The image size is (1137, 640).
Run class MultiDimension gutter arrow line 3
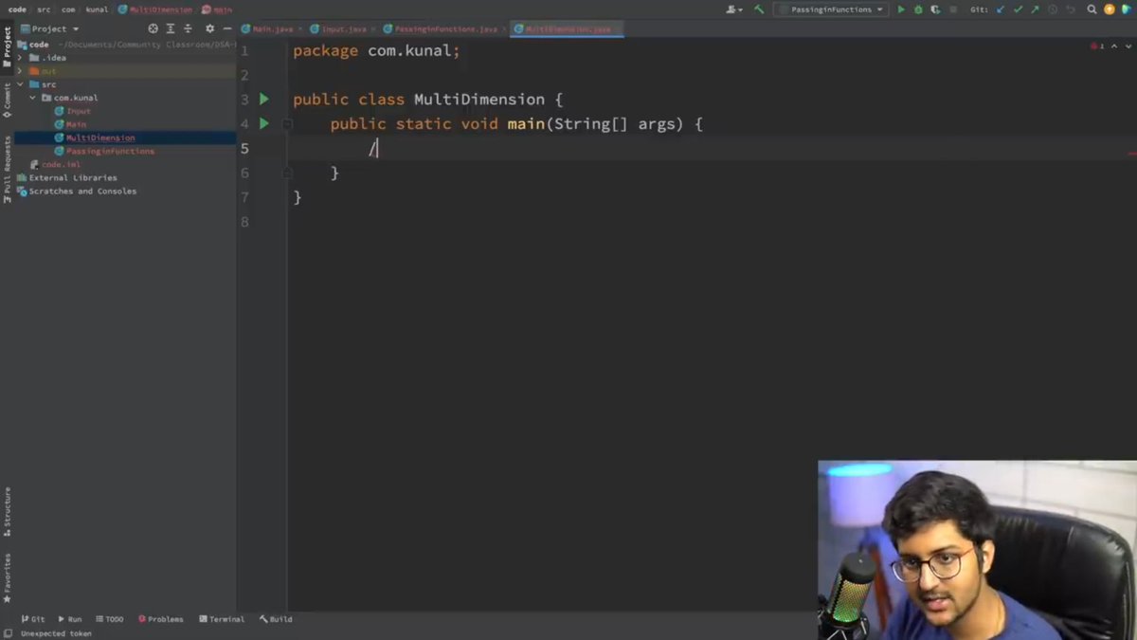[x=264, y=99]
